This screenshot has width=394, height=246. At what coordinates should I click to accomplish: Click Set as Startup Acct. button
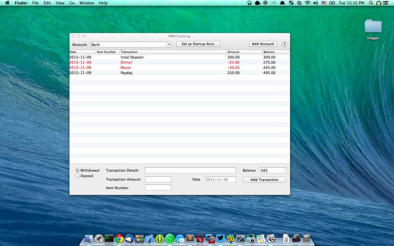pyautogui.click(x=198, y=44)
